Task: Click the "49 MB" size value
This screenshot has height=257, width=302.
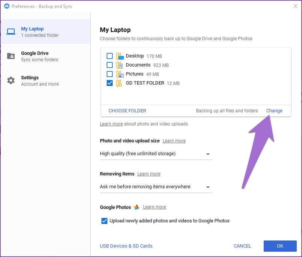Action: [x=153, y=74]
